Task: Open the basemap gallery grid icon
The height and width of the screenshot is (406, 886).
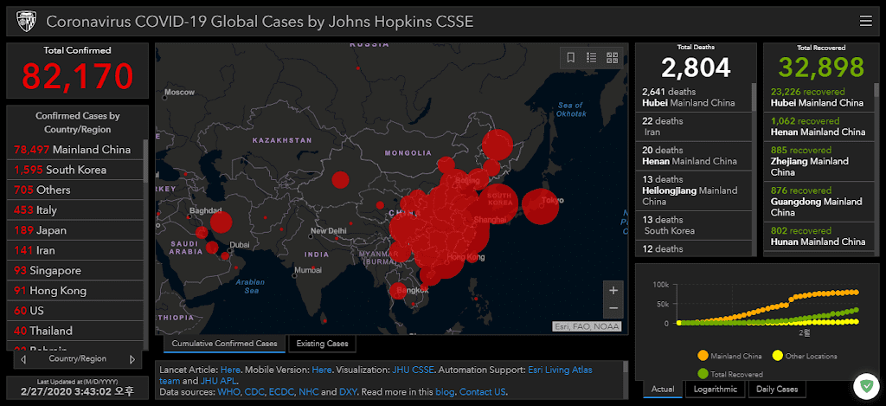Action: point(612,57)
